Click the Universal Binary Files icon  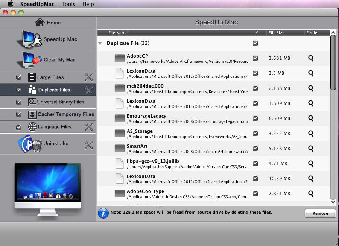(32, 102)
